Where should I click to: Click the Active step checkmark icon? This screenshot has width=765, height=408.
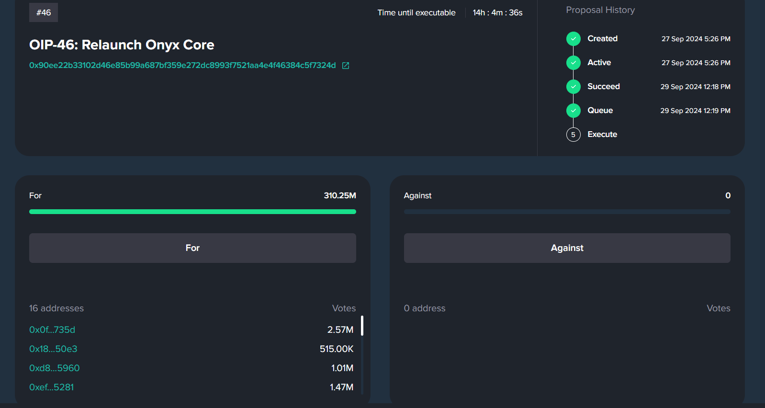coord(573,63)
